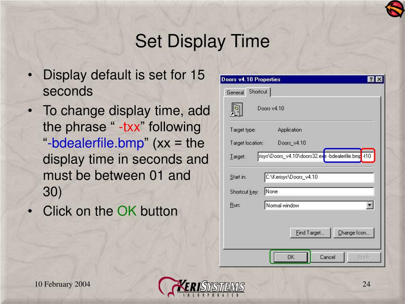Click the Target type: label

243,130
